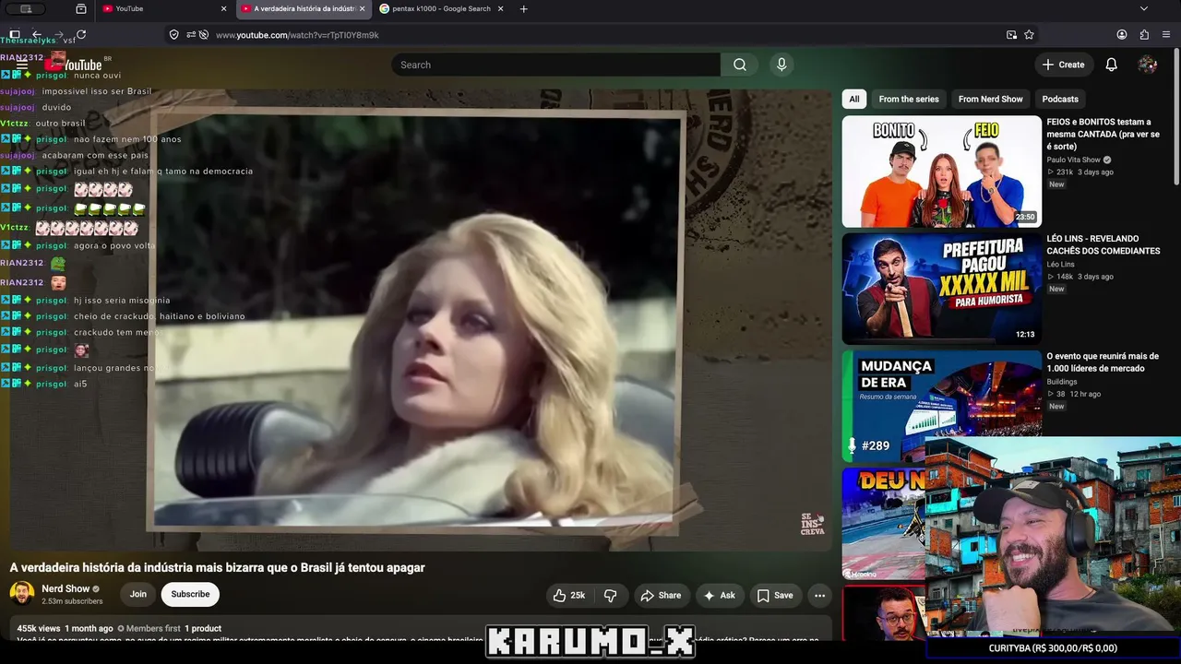The width and height of the screenshot is (1181, 664).
Task: Select the 'Podcasts' filter chip
Action: tap(1060, 99)
